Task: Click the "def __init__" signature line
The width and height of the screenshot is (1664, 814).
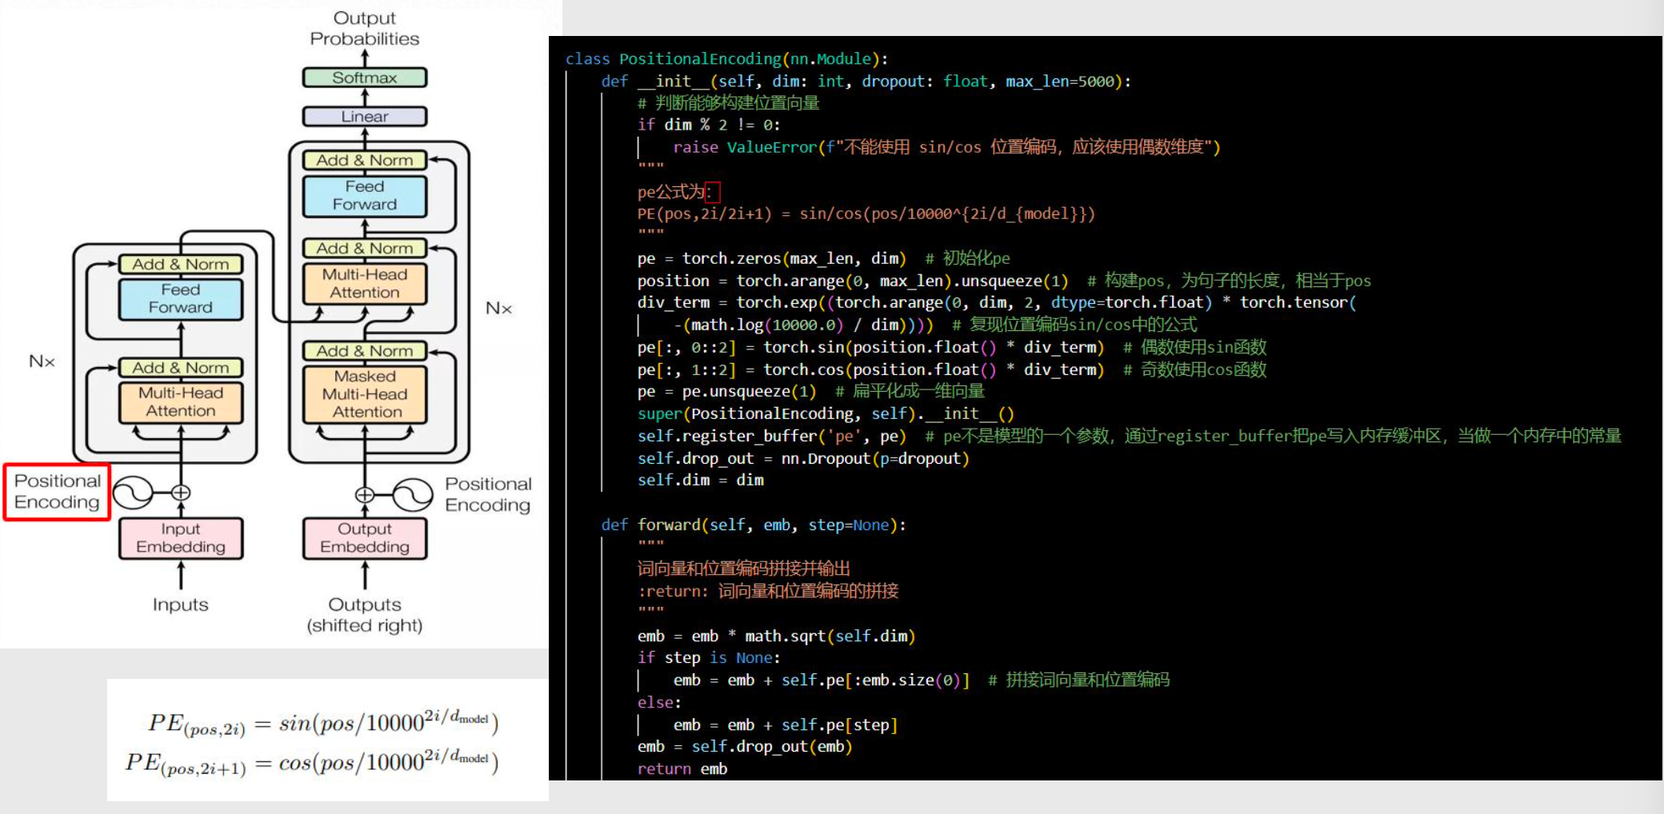Action: pos(866,82)
